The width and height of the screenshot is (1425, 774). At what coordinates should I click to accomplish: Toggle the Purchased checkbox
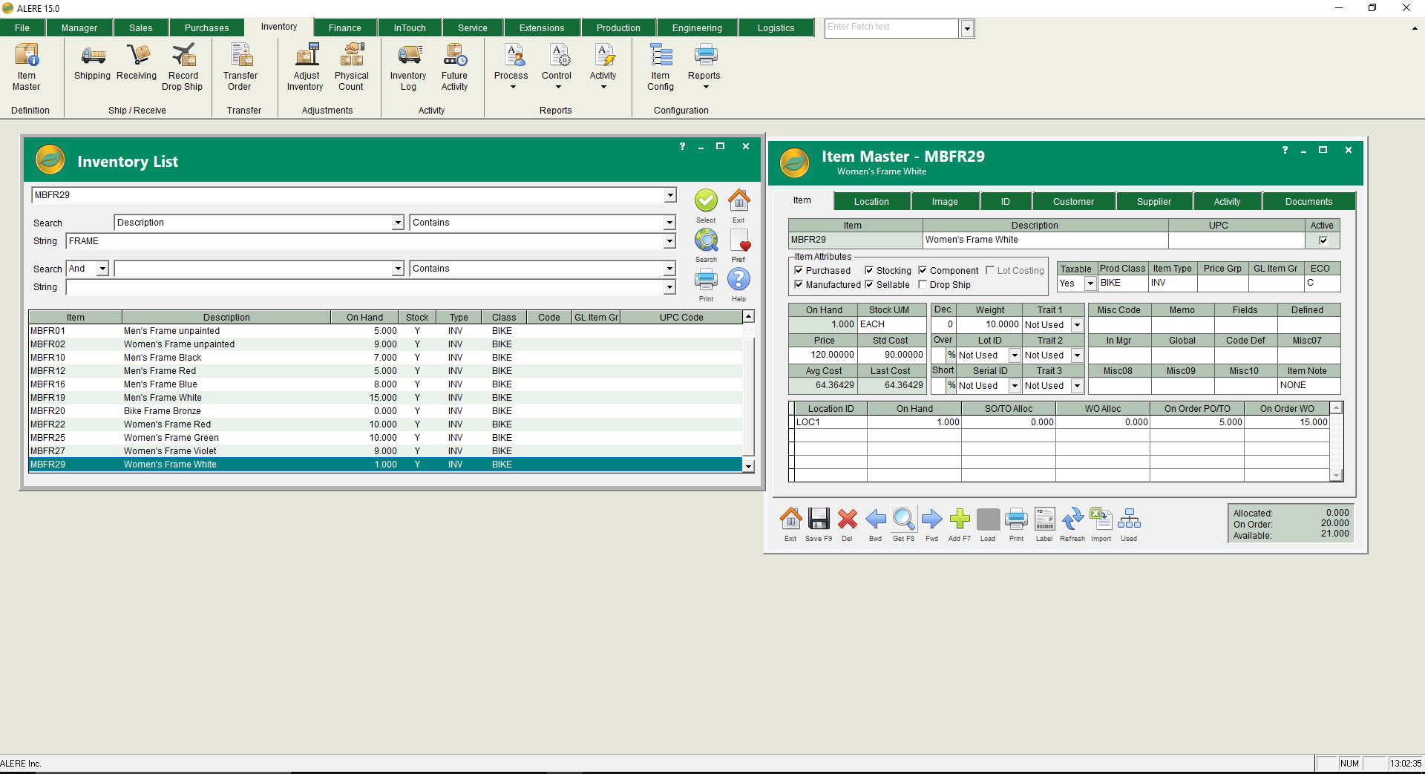pos(799,271)
